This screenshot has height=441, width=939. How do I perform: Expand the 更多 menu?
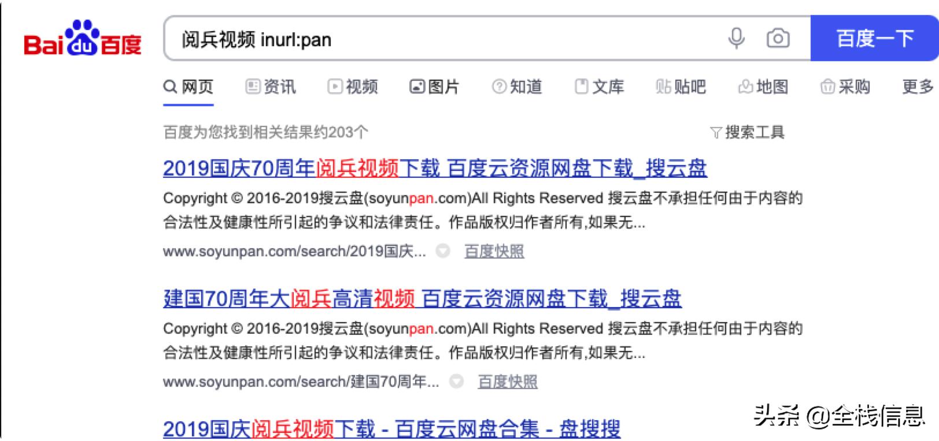pos(918,87)
